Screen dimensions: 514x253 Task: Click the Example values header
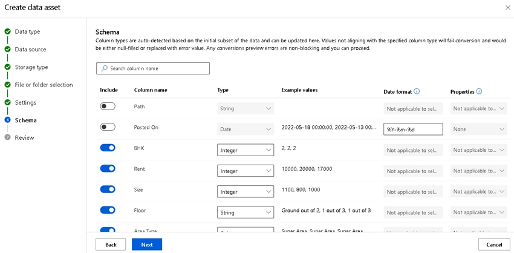point(299,90)
